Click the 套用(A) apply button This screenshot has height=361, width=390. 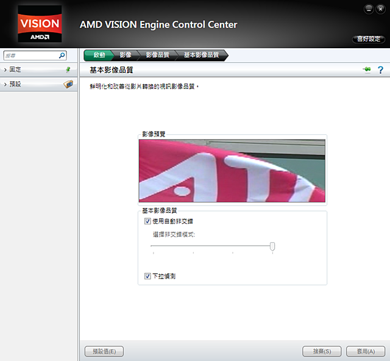366,351
